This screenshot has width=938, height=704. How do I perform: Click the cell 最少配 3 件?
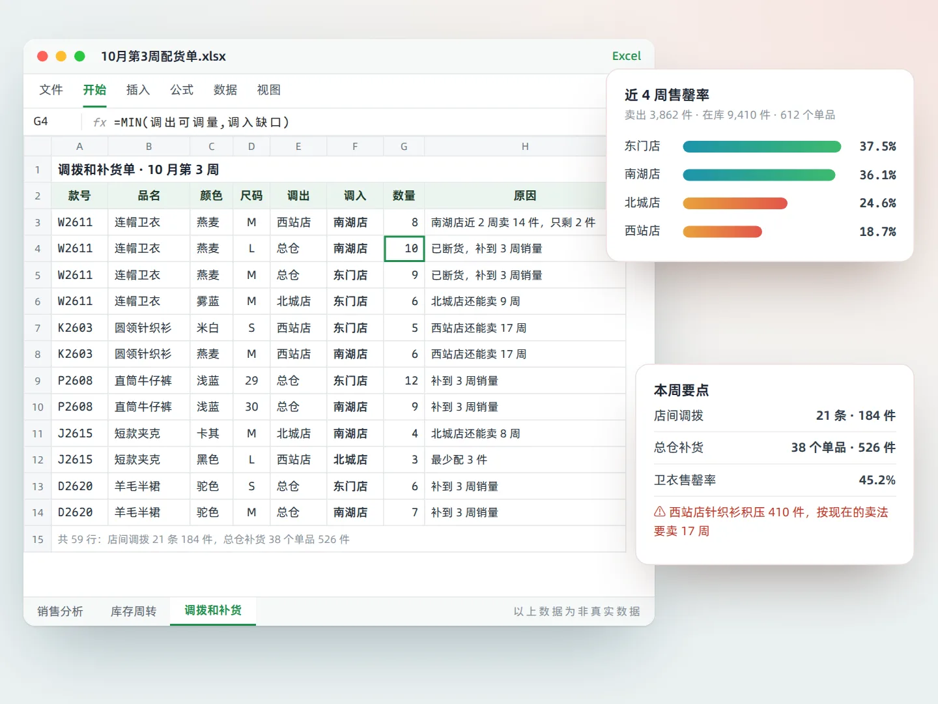point(525,460)
